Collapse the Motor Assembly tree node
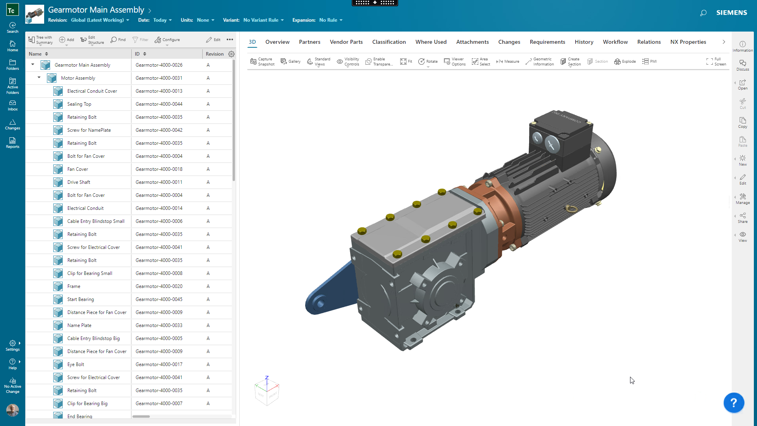757x426 pixels. pos(39,78)
